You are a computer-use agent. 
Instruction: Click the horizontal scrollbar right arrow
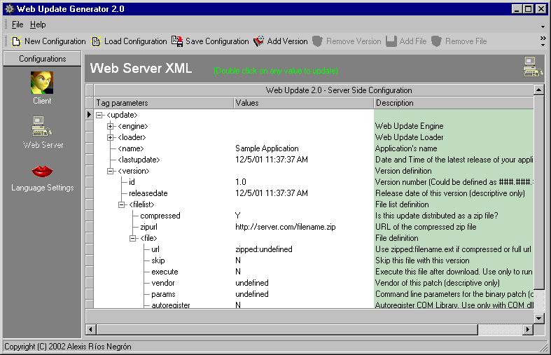click(528, 329)
